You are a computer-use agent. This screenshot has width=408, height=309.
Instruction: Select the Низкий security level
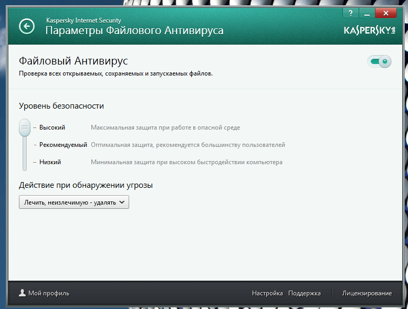click(x=50, y=162)
